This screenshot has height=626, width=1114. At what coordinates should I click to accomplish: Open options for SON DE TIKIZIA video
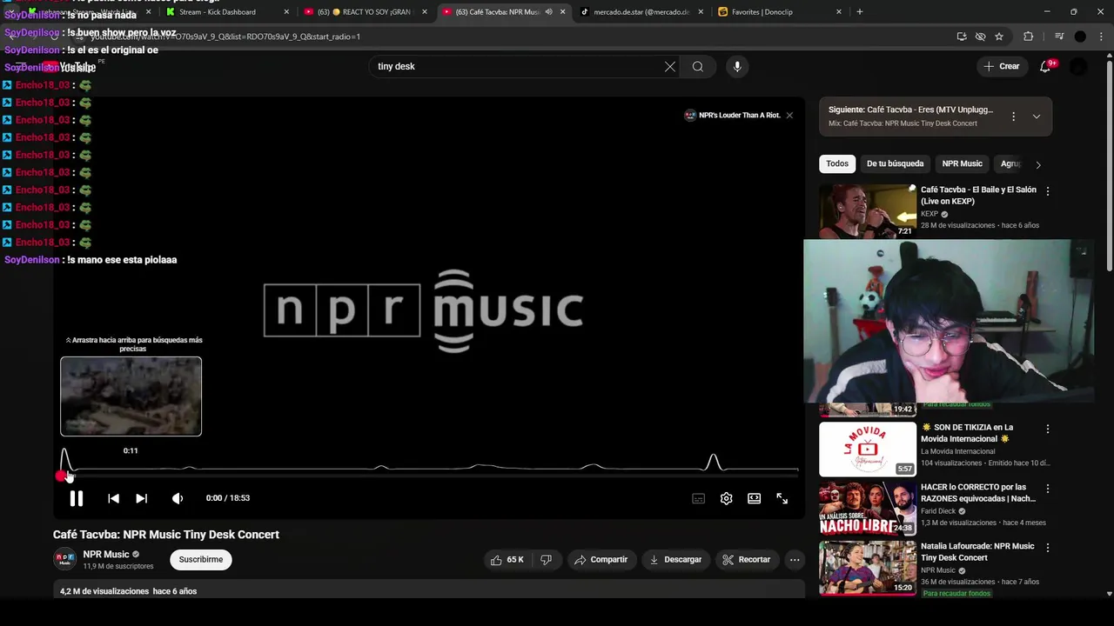tap(1048, 429)
